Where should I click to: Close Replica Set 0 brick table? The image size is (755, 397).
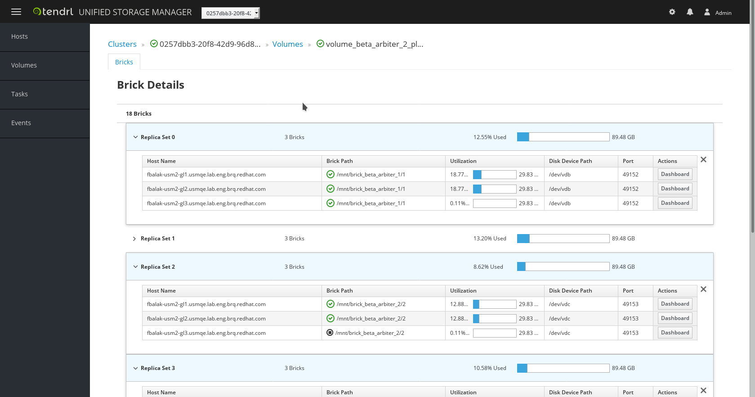(x=703, y=160)
